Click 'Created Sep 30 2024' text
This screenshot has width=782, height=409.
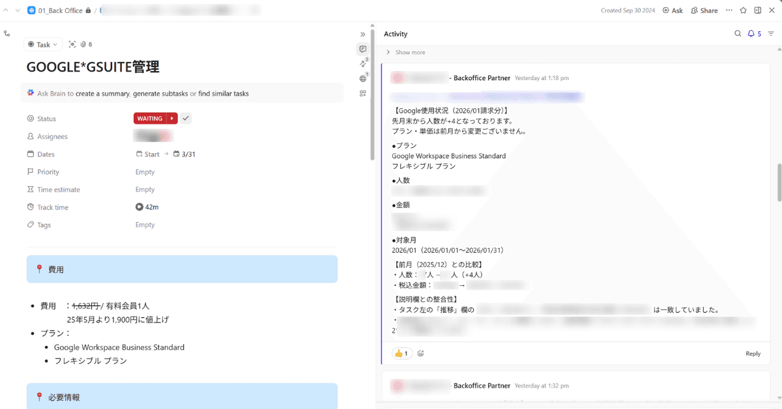[628, 10]
